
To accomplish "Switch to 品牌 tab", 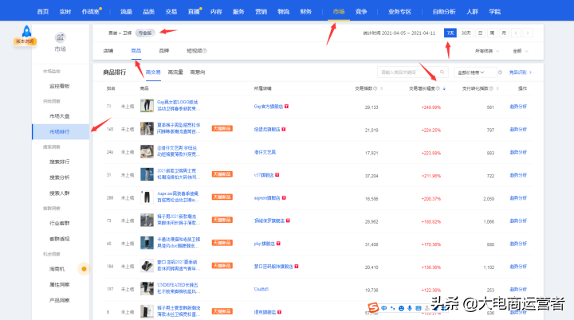I will [164, 51].
